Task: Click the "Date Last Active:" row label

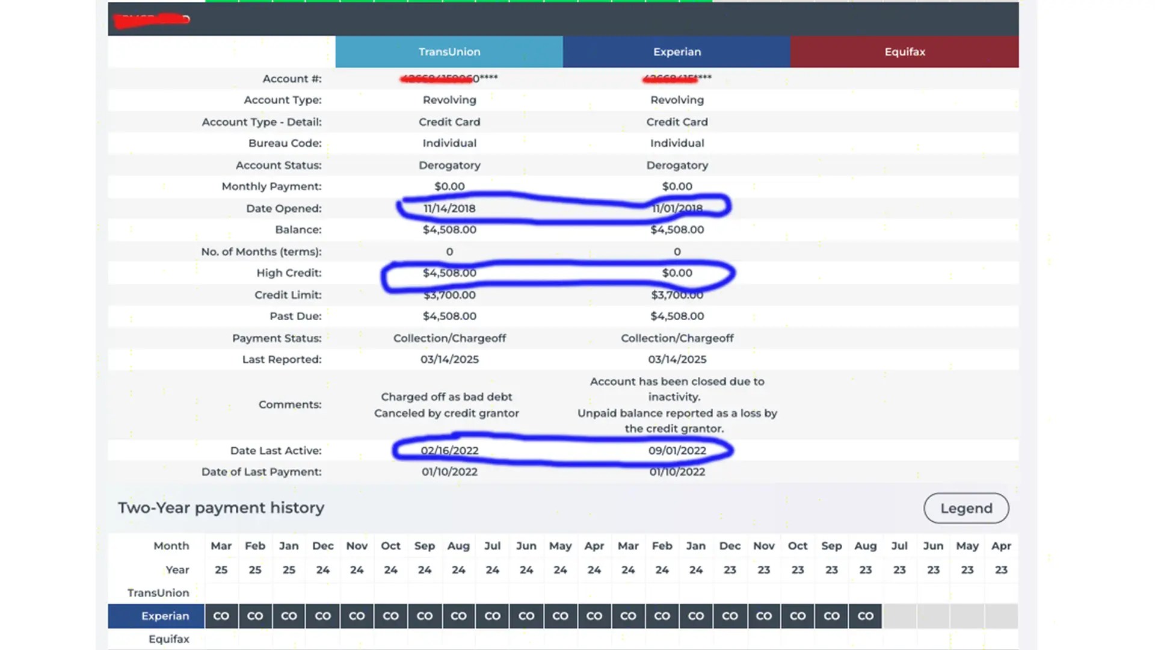Action: 276,451
